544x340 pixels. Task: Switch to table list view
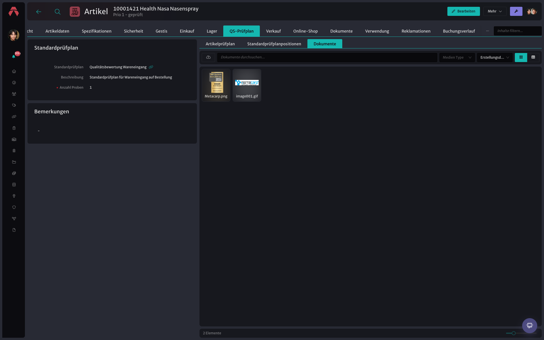(x=533, y=57)
